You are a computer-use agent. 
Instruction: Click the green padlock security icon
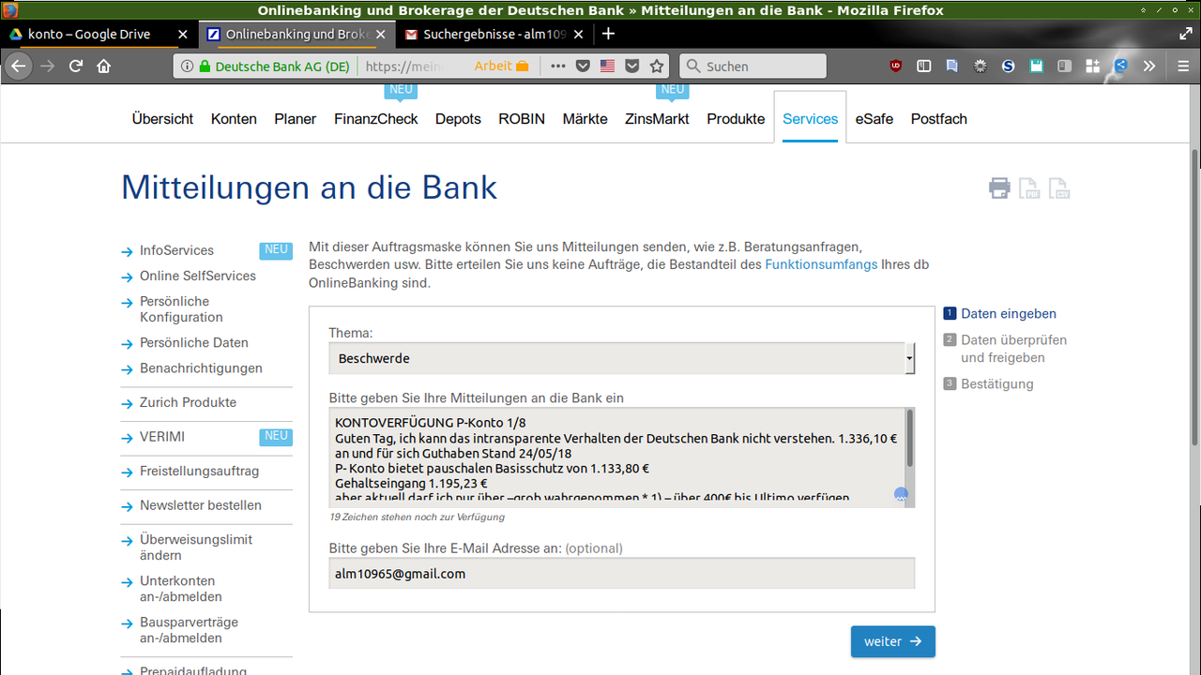pyautogui.click(x=204, y=67)
